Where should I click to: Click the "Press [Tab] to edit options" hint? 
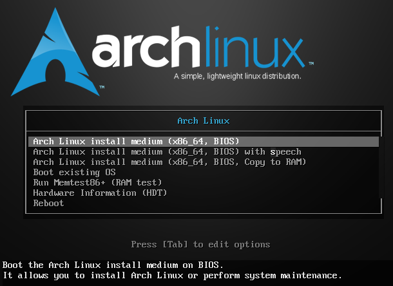(200, 245)
